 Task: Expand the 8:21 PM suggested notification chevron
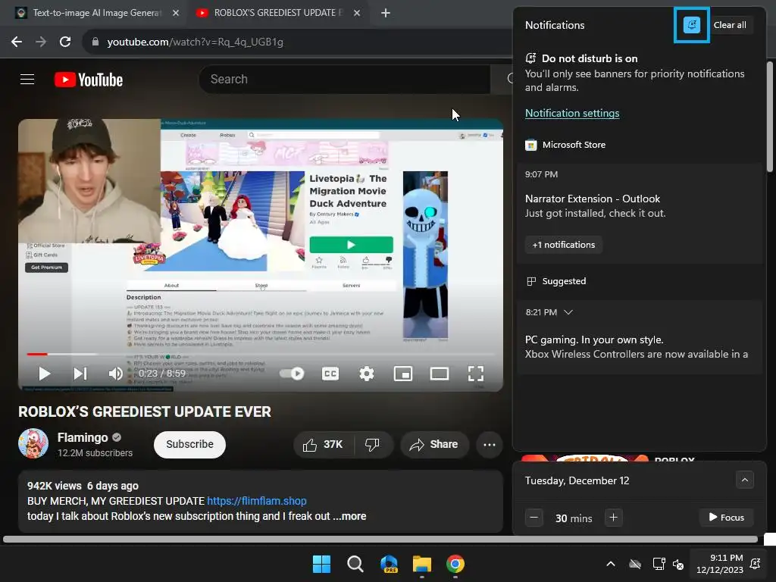(x=568, y=312)
